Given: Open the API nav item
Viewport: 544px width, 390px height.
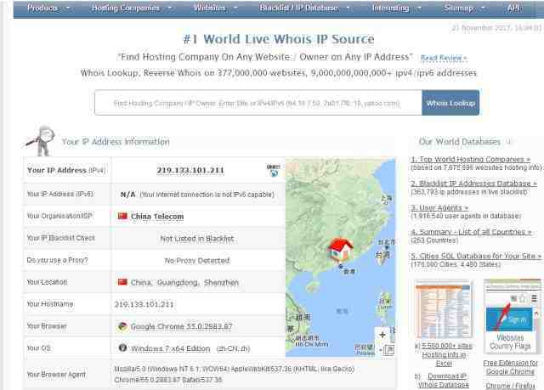Looking at the screenshot, I should coord(513,8).
